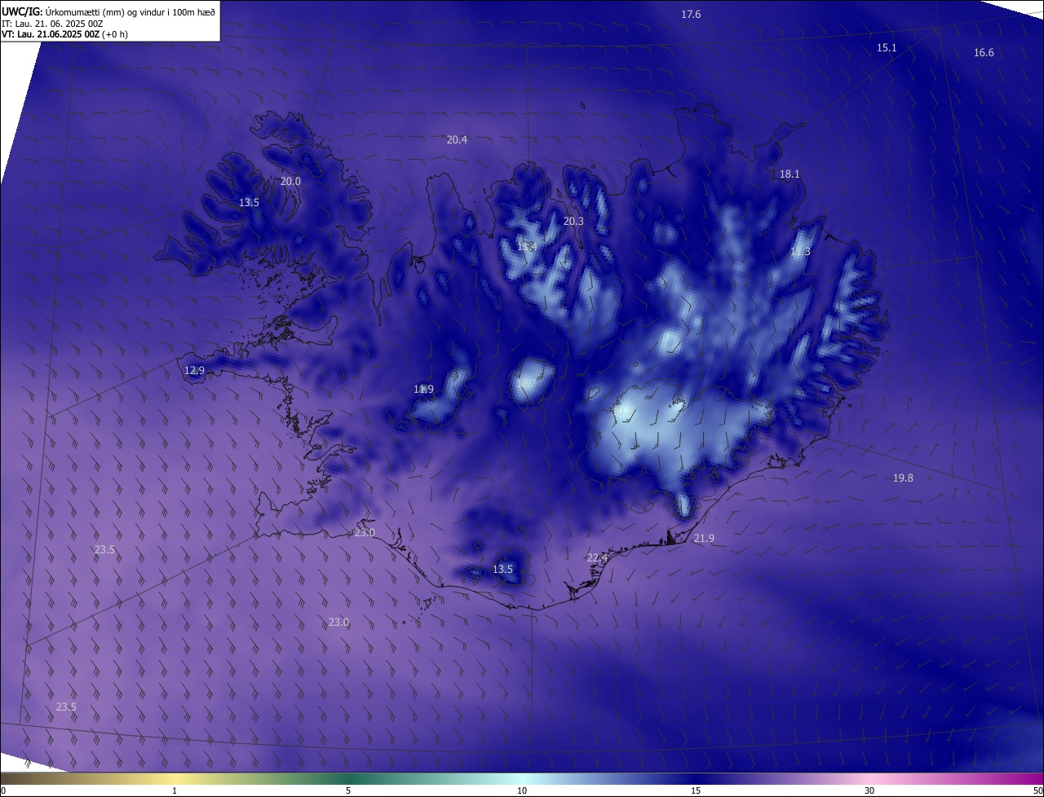The width and height of the screenshot is (1044, 797).
Task: Click the 21.9 value label
Action: [x=704, y=539]
